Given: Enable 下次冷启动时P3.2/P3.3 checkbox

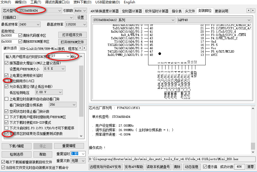Looking at the screenshot, I should point(7,128).
